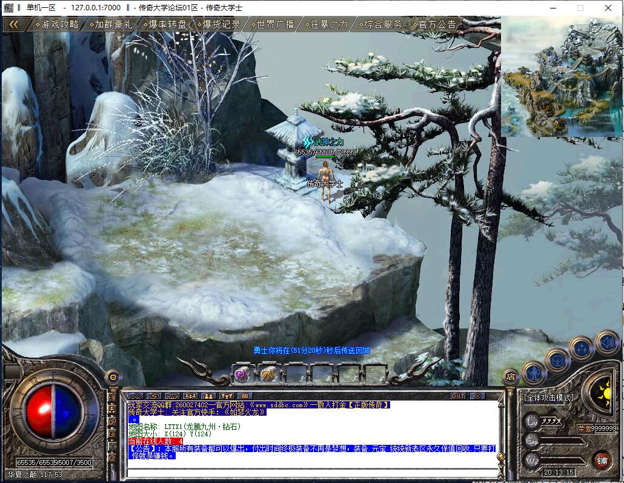Click the 【公告】 announcement message in chat
The image size is (624, 483).
point(311,452)
